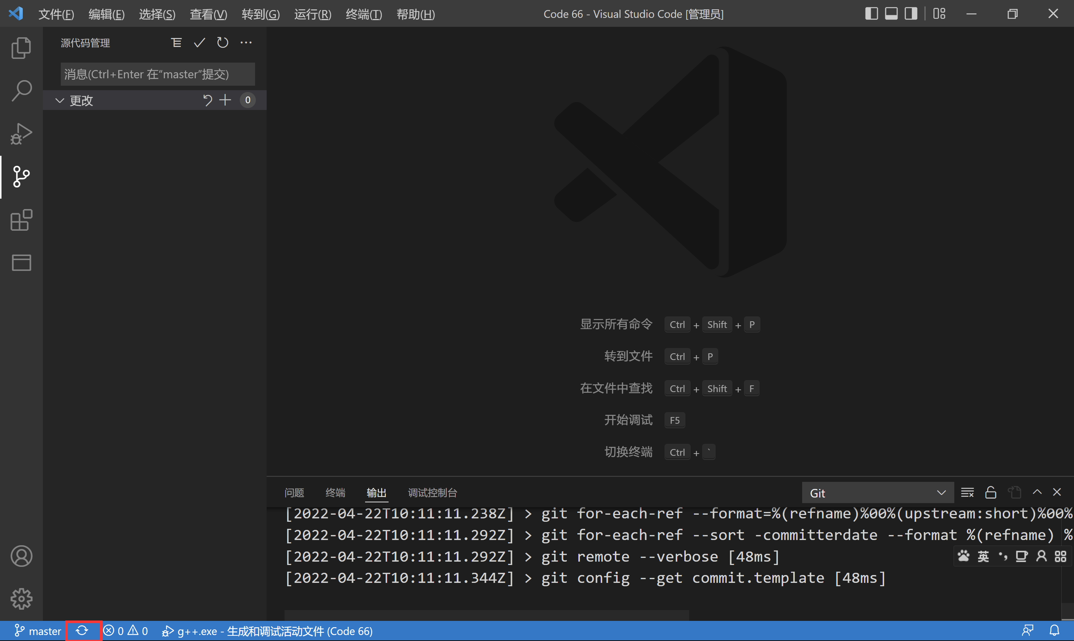
Task: Open the Search view in activity bar
Action: point(21,91)
